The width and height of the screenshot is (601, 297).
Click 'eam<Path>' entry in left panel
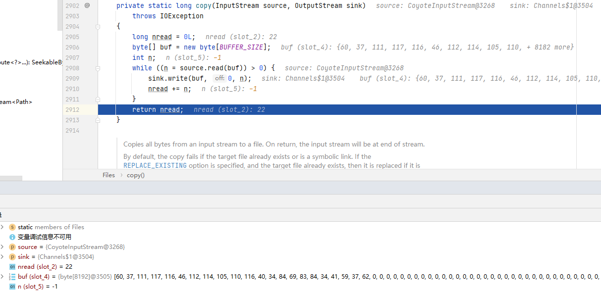[16, 102]
